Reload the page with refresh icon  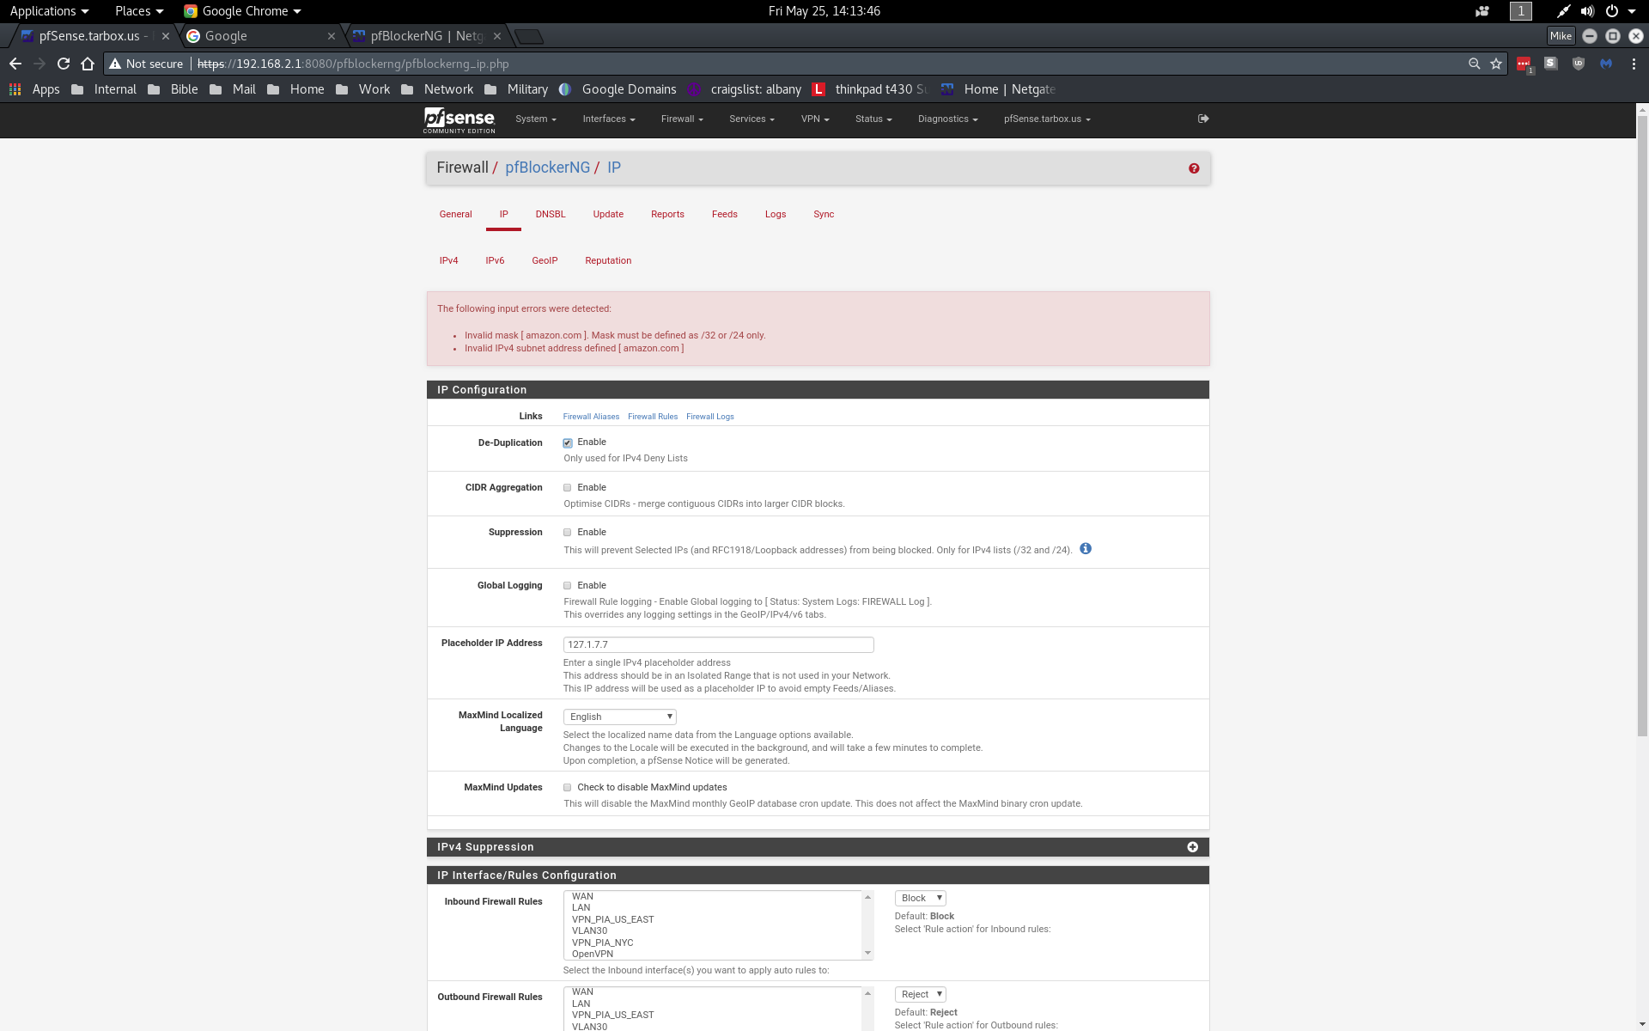(x=64, y=64)
